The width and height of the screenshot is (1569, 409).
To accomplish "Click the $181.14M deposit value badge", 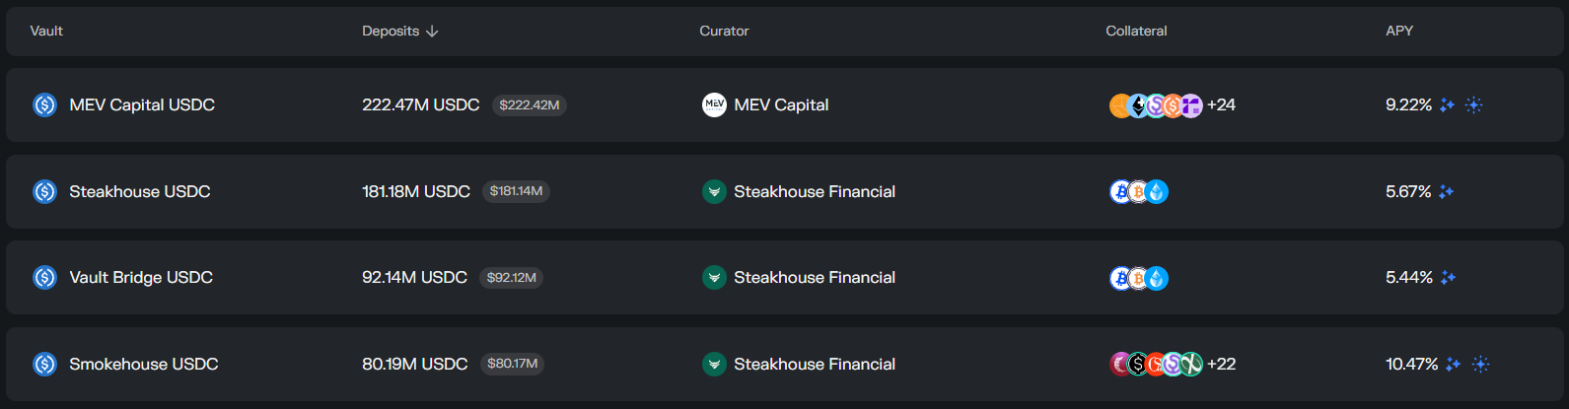I will coord(516,191).
